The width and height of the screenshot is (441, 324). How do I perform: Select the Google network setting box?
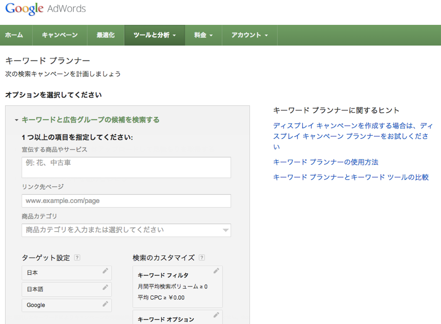(67, 305)
